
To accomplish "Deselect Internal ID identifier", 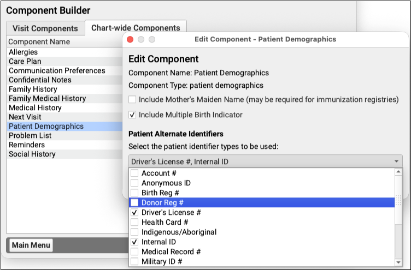I will (x=134, y=242).
